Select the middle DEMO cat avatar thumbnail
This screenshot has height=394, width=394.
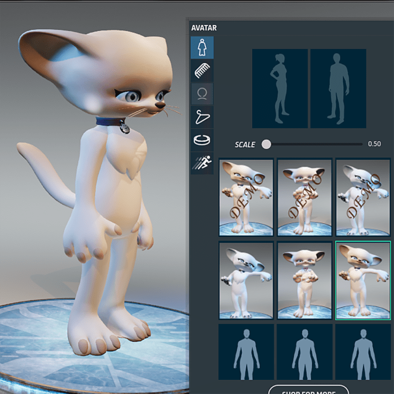[304, 197]
